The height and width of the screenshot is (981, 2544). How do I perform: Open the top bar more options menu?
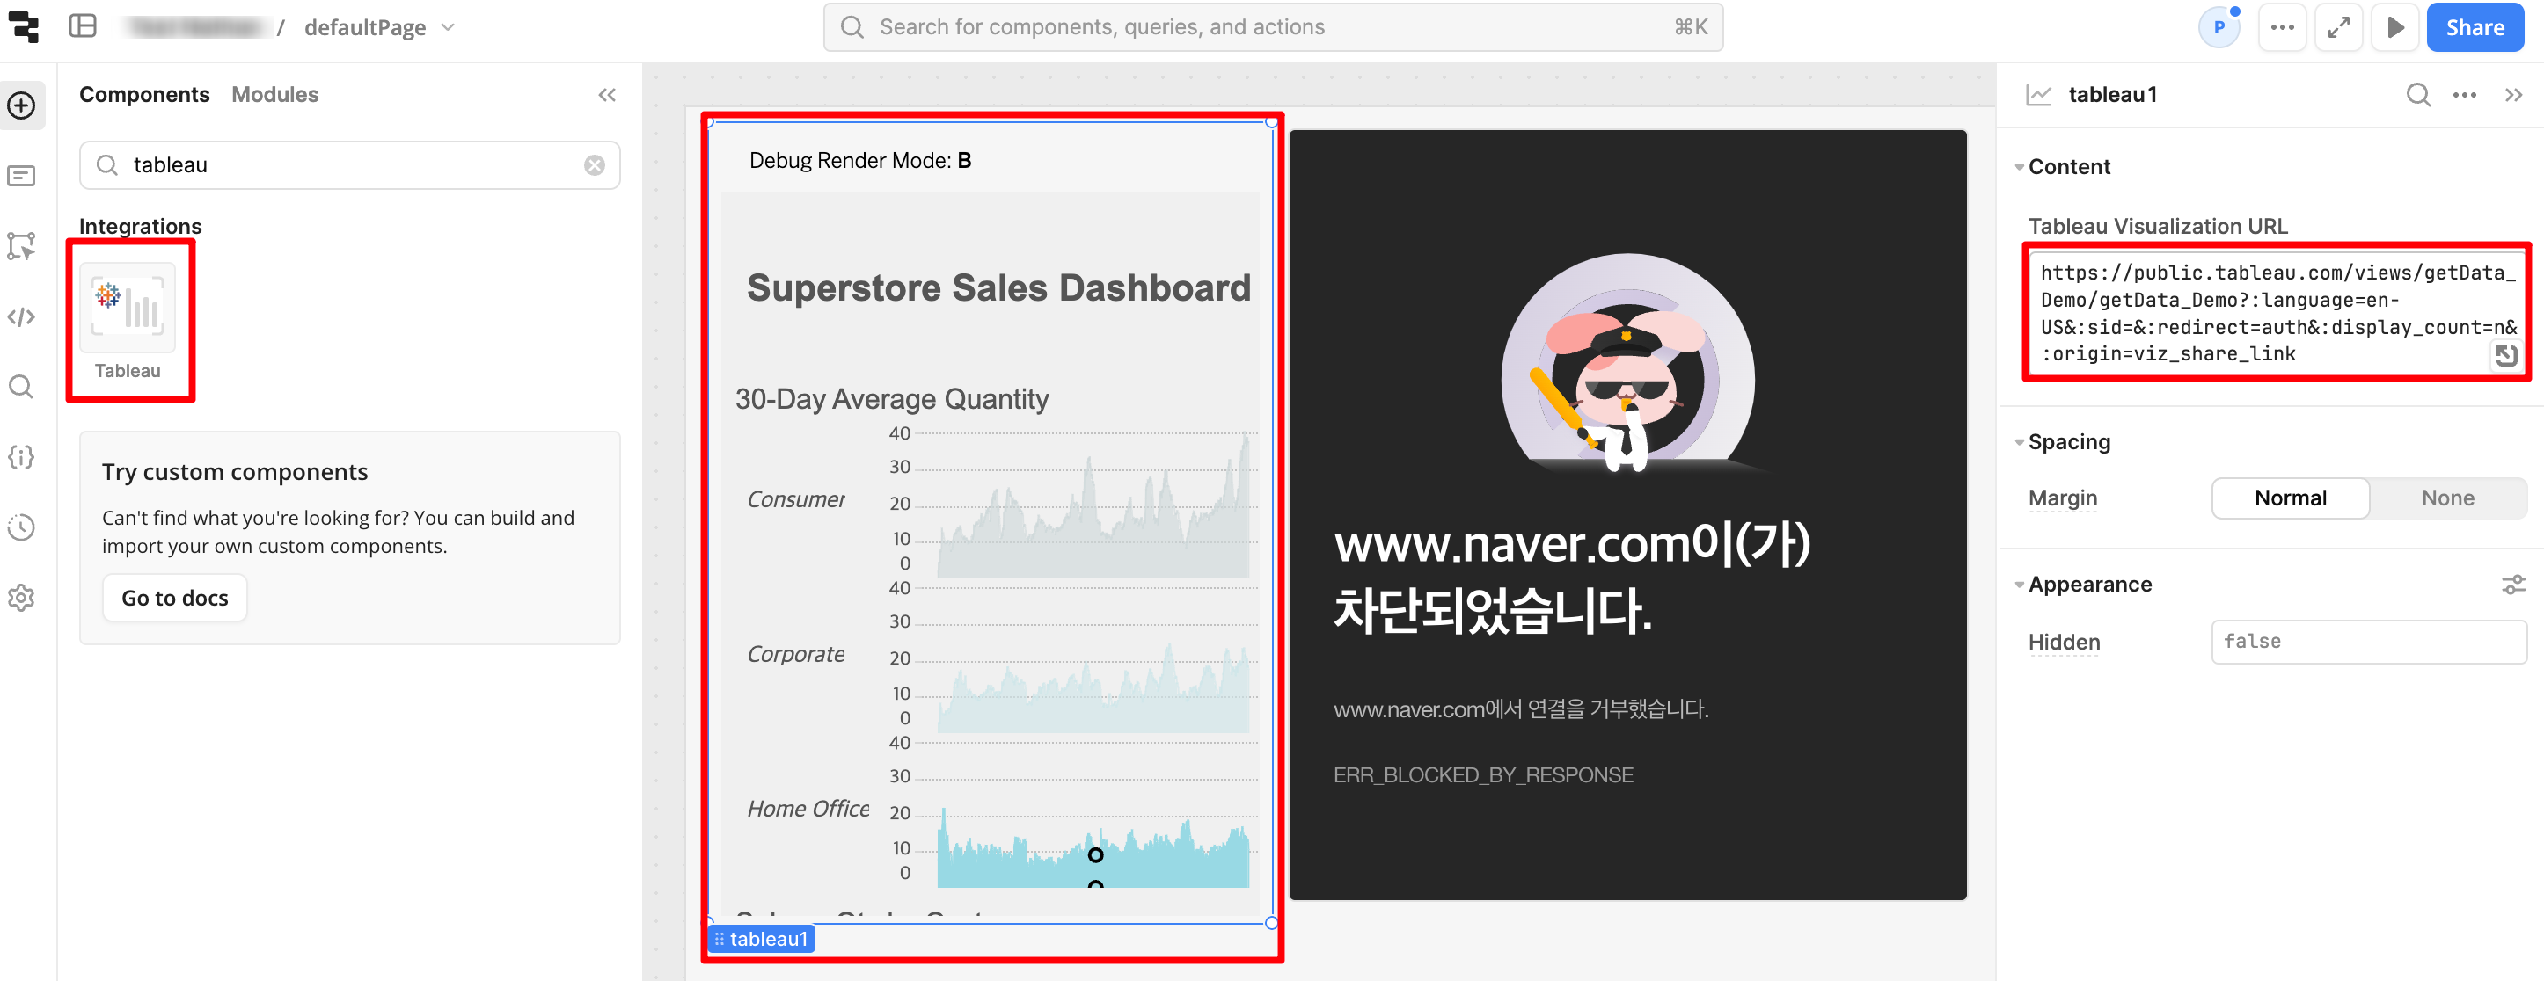pyautogui.click(x=2282, y=27)
